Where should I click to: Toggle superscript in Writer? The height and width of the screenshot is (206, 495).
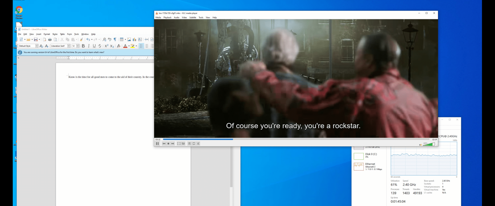tap(106, 46)
